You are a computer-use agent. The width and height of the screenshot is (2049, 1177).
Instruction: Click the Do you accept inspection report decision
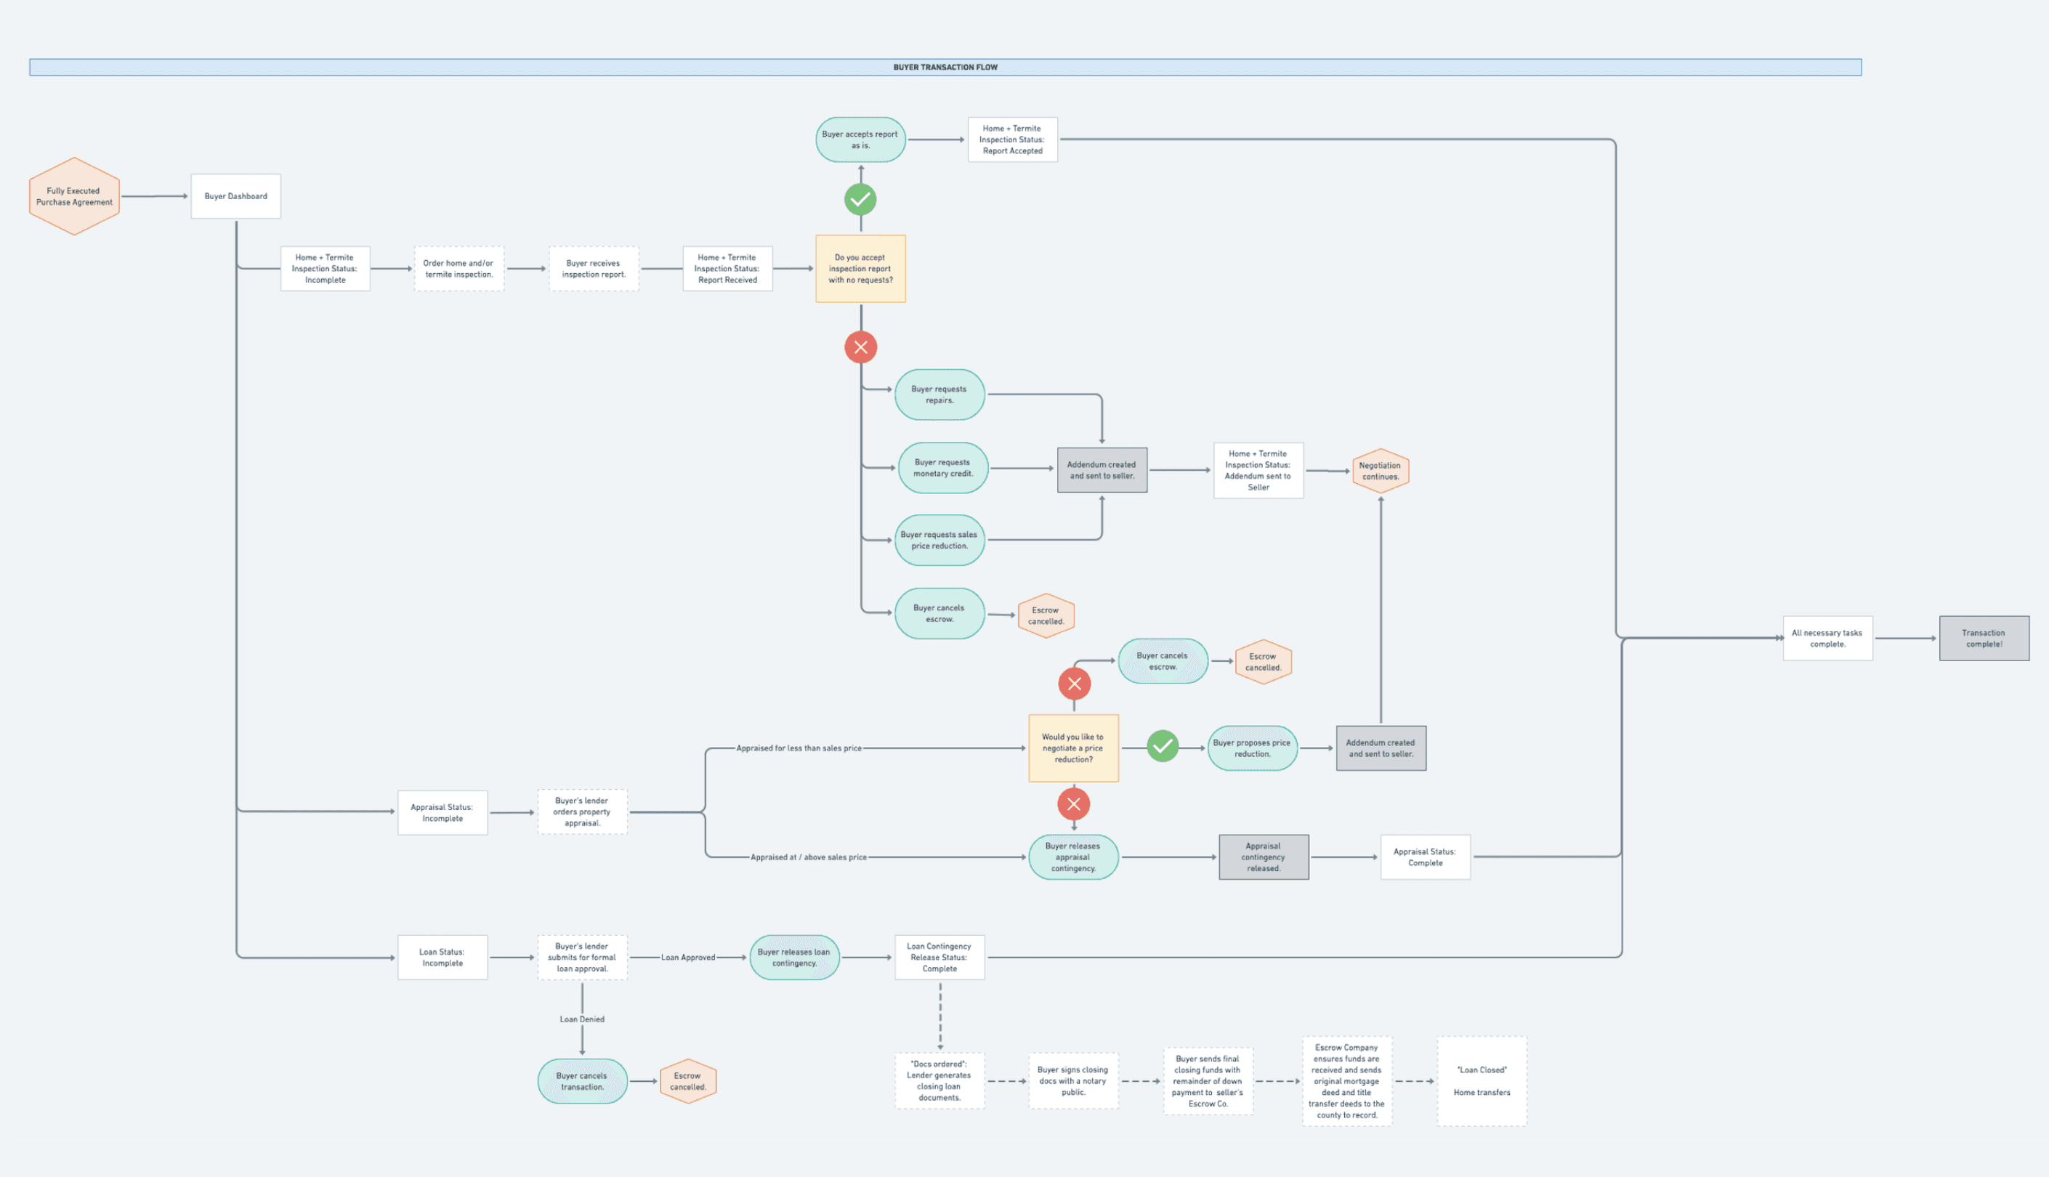point(860,268)
